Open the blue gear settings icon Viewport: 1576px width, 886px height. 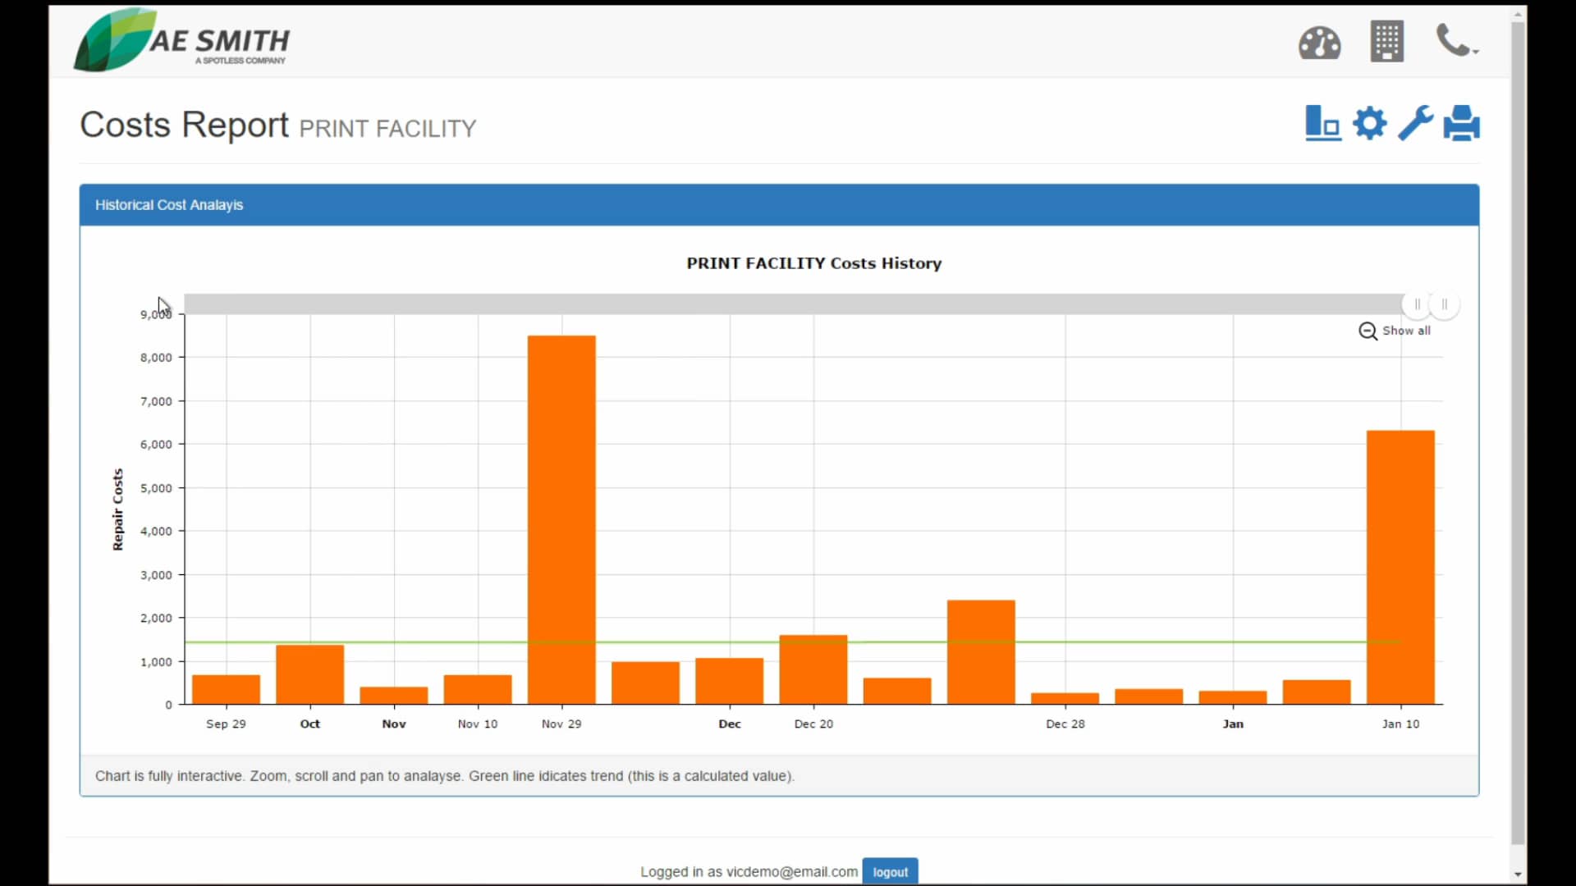[1369, 124]
